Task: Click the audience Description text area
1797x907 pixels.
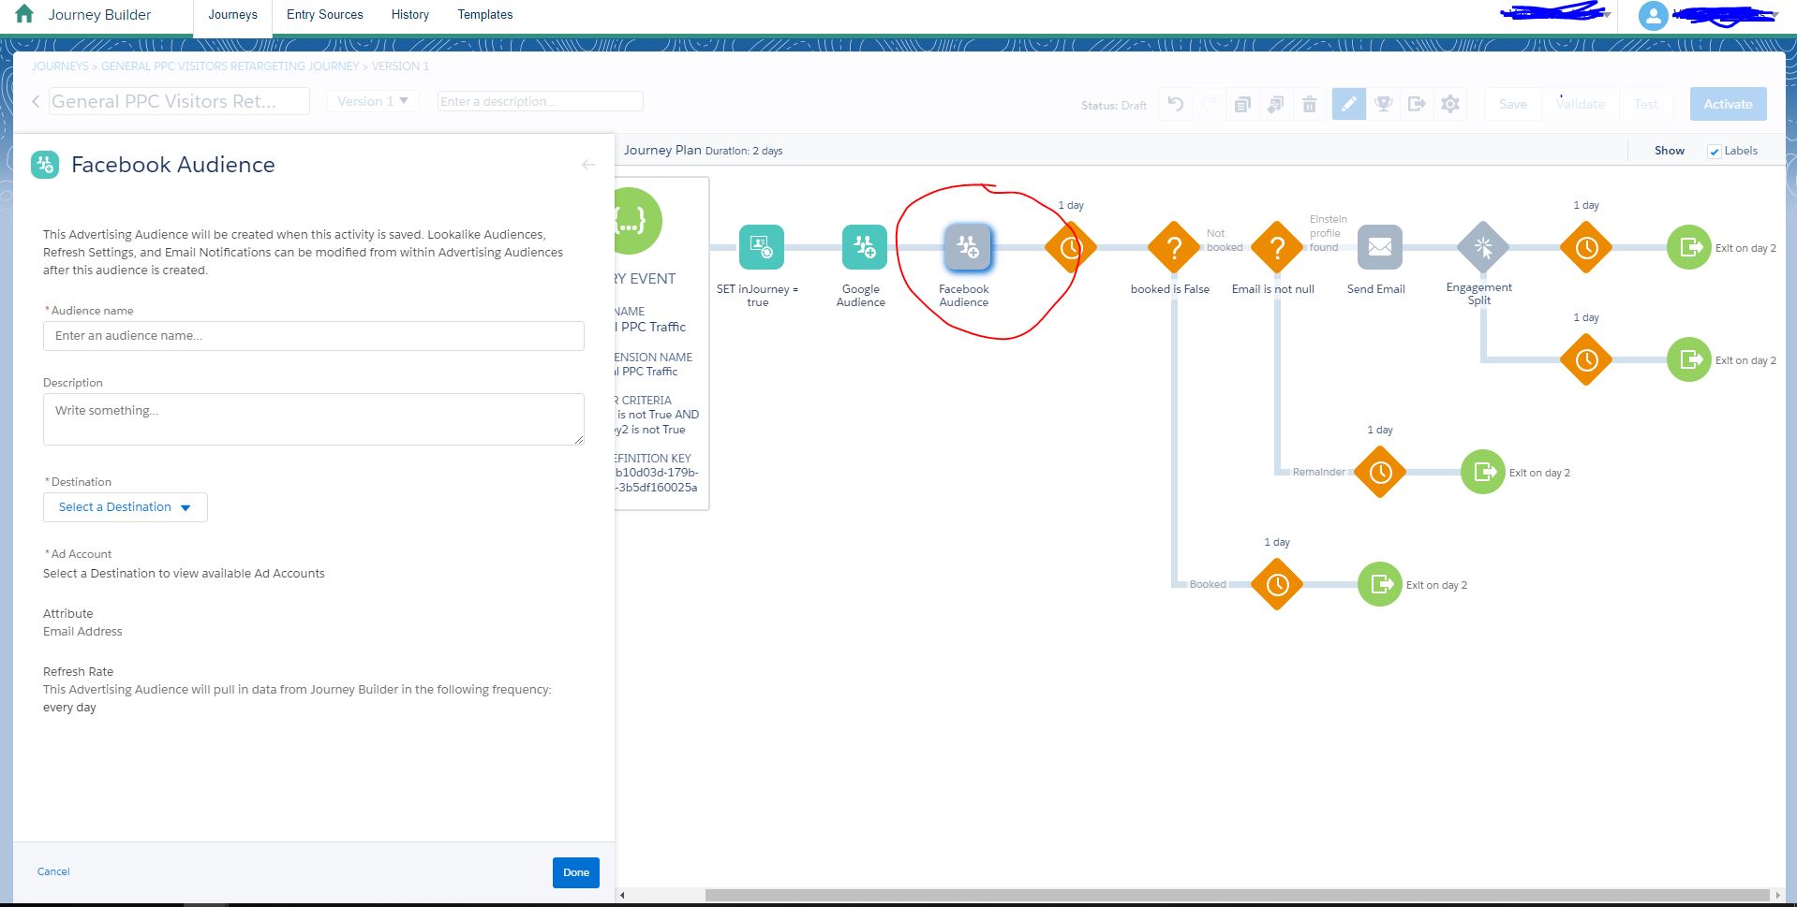Action: (x=314, y=419)
